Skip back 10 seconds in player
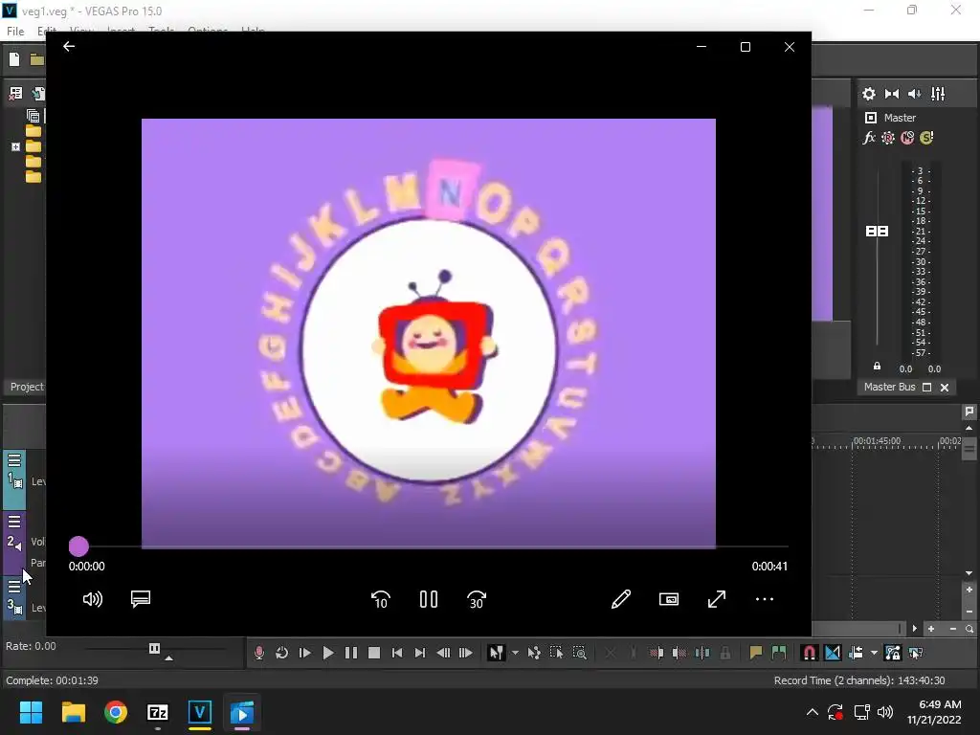The image size is (980, 735). [381, 599]
